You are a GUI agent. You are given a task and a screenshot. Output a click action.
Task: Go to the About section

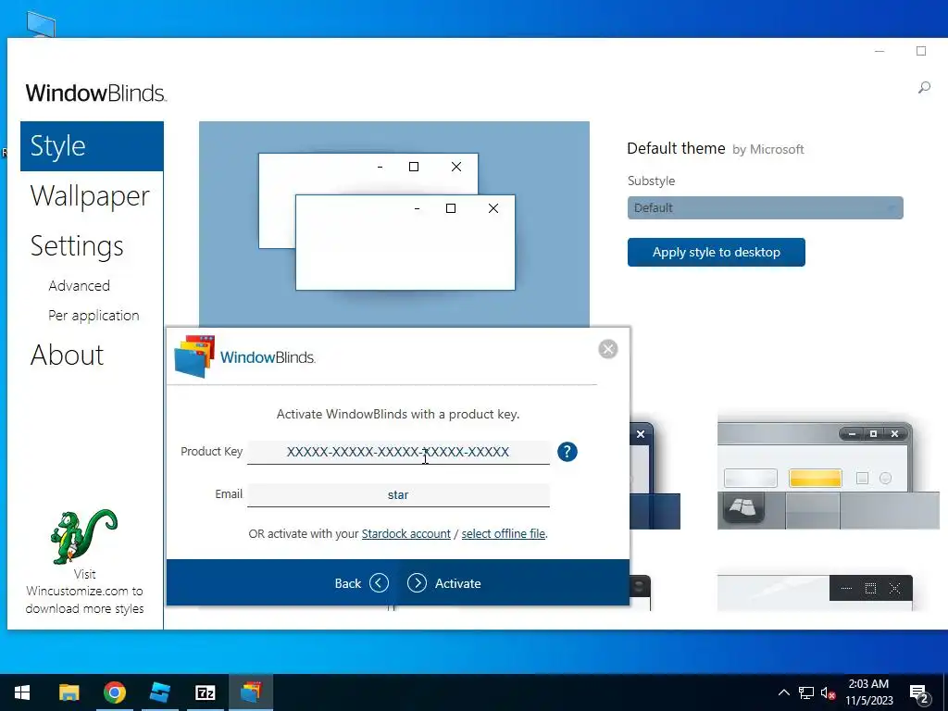pos(67,355)
